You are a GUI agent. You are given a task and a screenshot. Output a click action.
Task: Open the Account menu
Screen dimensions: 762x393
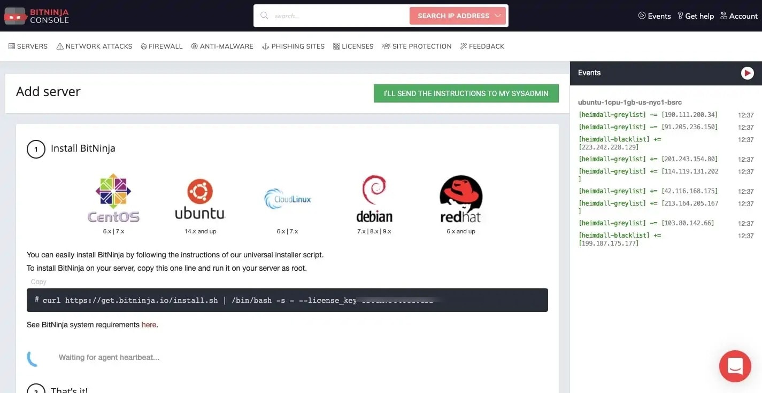(x=739, y=16)
